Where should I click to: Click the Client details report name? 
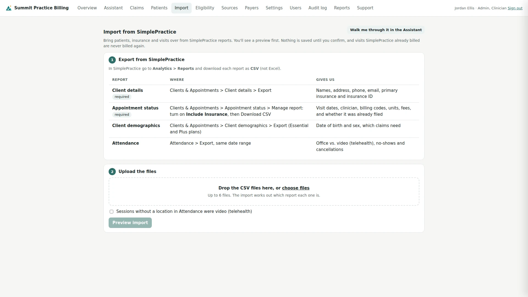point(128,90)
